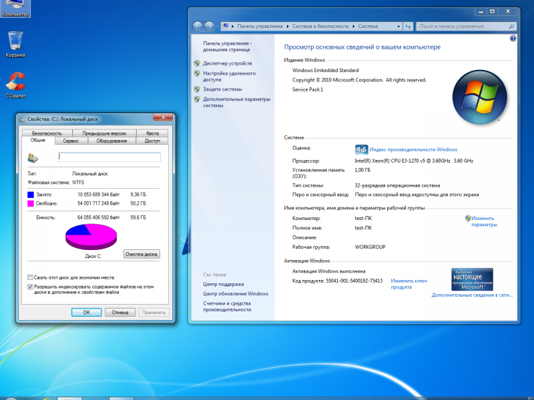Go forward in the Система window
Image resolution: width=534 pixels, height=400 pixels.
click(x=209, y=26)
